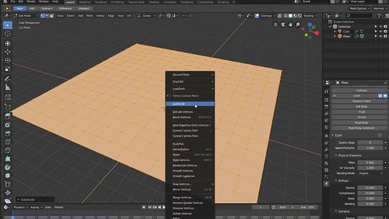Screen dimensions: 389x219
Task: Select the Select Box tool in left toolbar
Action: (x=8, y=25)
